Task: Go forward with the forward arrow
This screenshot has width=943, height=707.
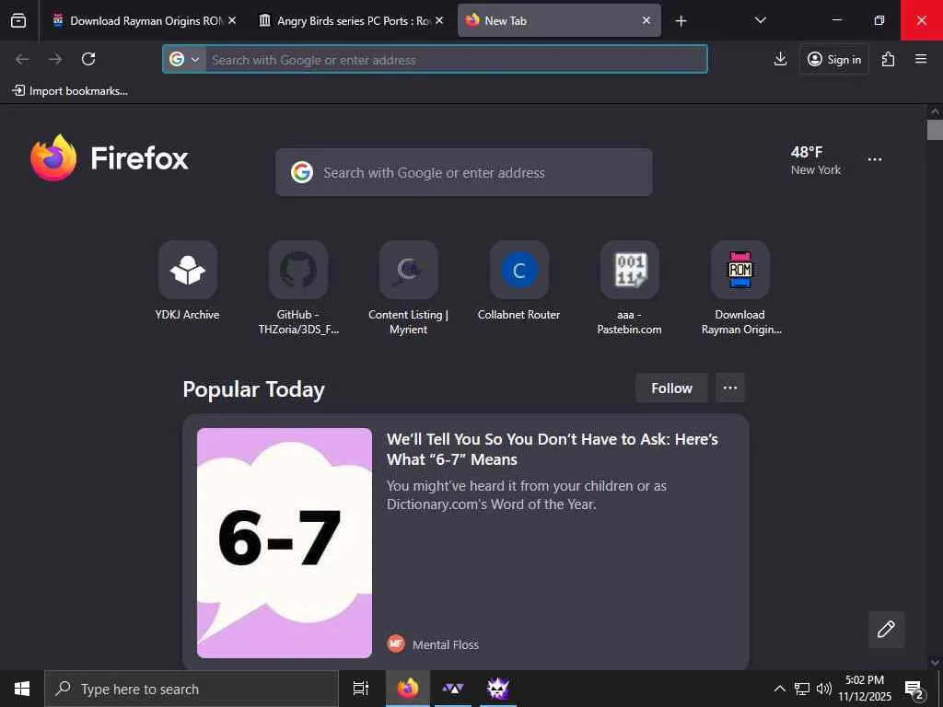Action: click(x=55, y=59)
